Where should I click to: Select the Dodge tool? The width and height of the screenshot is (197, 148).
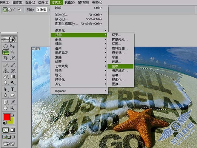[12, 82]
